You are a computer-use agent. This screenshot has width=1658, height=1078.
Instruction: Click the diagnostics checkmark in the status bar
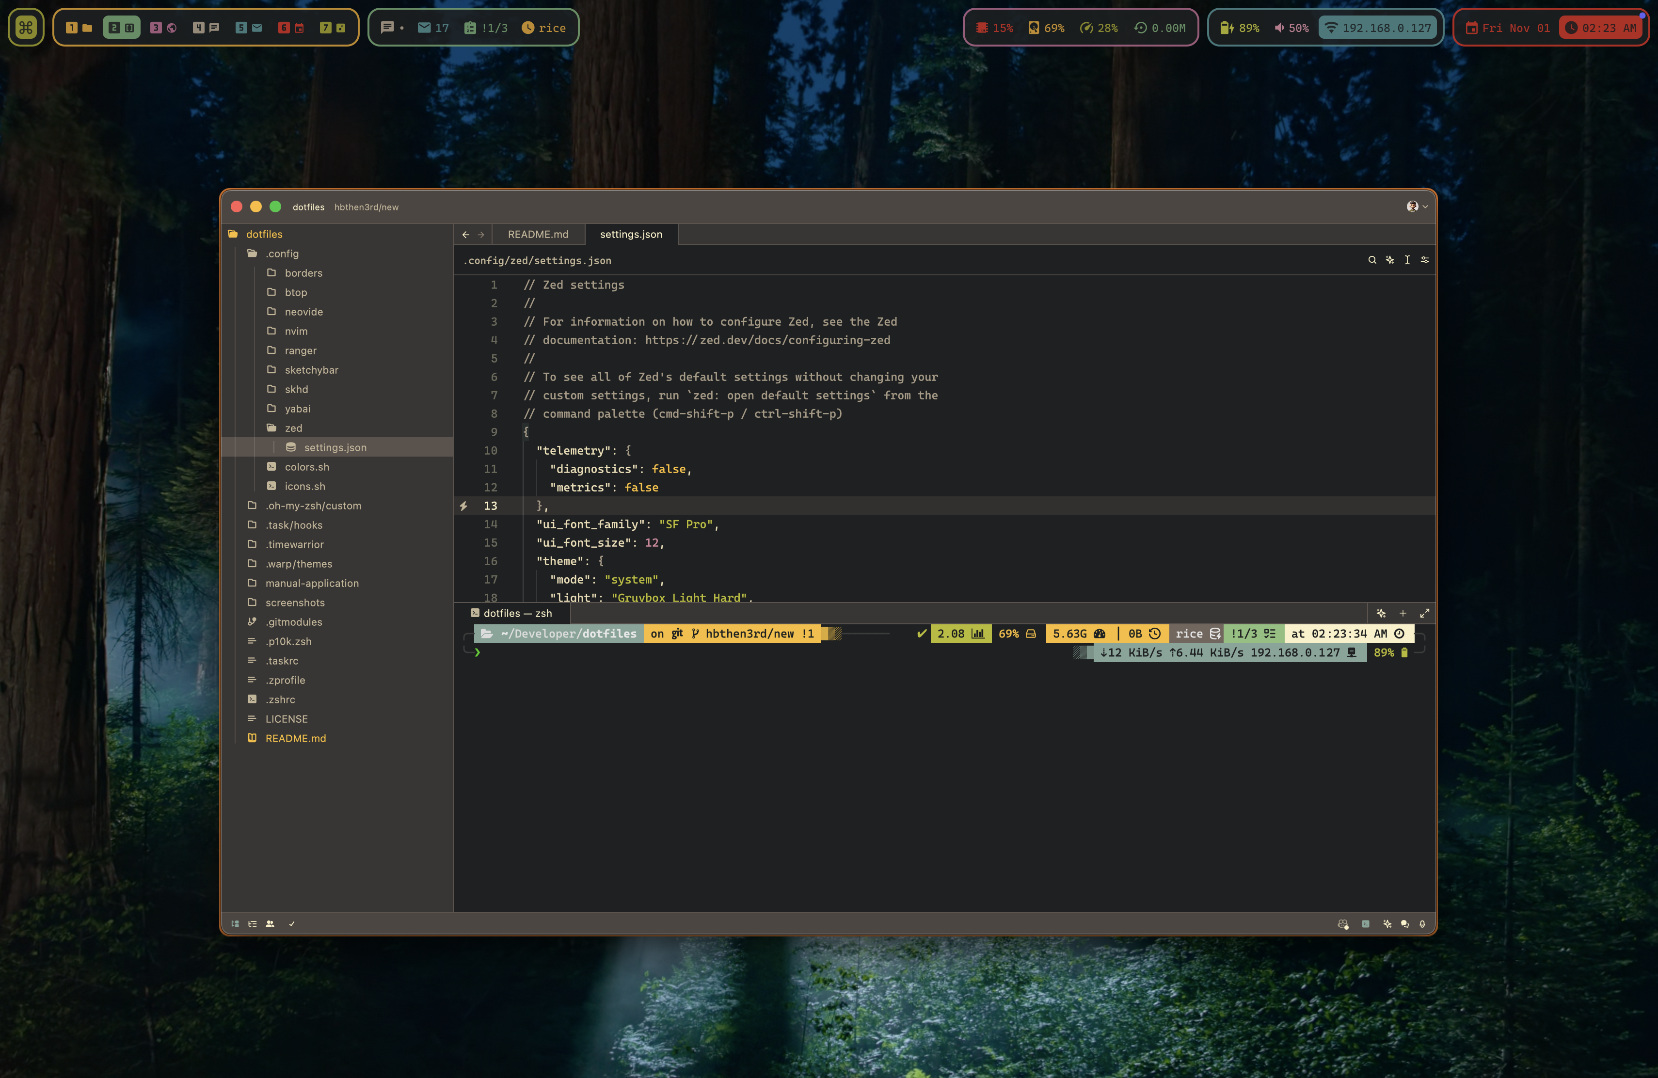292,924
